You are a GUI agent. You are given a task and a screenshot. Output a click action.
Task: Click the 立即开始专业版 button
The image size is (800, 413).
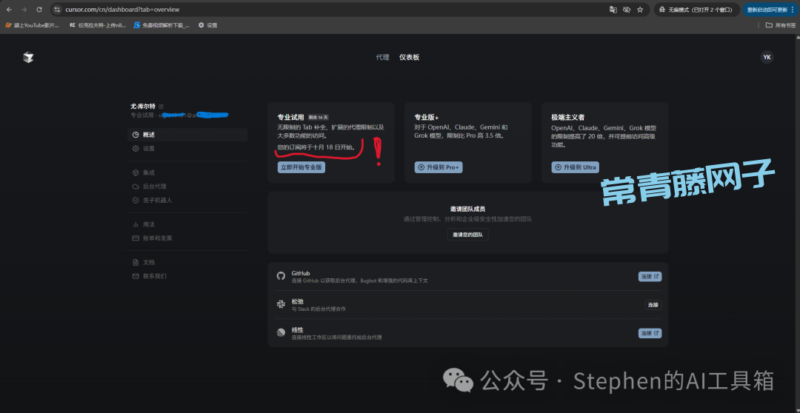(x=301, y=167)
